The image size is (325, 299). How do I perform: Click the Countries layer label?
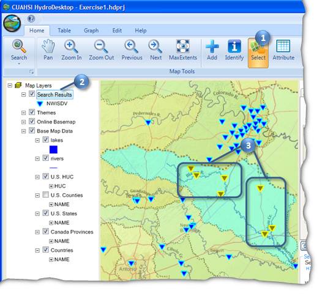(62, 250)
